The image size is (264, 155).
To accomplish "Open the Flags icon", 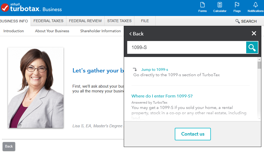I will click(x=237, y=7).
